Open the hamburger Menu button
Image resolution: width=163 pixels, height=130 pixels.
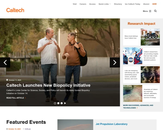point(147,11)
